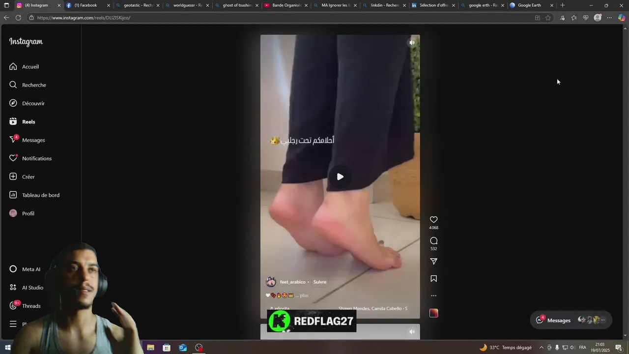Open Outlook from the taskbar
Screen dimensions: 629x354
[183, 348]
